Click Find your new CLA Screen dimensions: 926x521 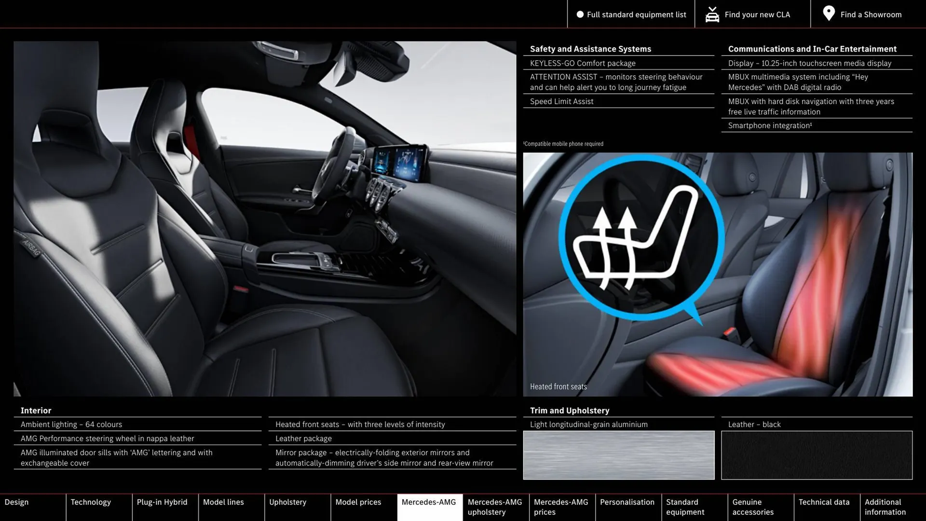pyautogui.click(x=757, y=14)
